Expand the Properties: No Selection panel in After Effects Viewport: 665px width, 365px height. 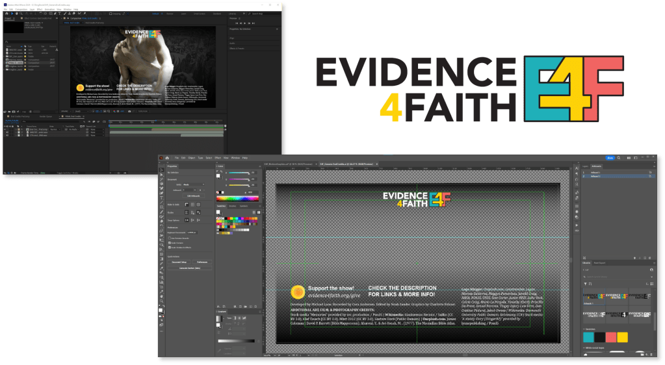277,29
